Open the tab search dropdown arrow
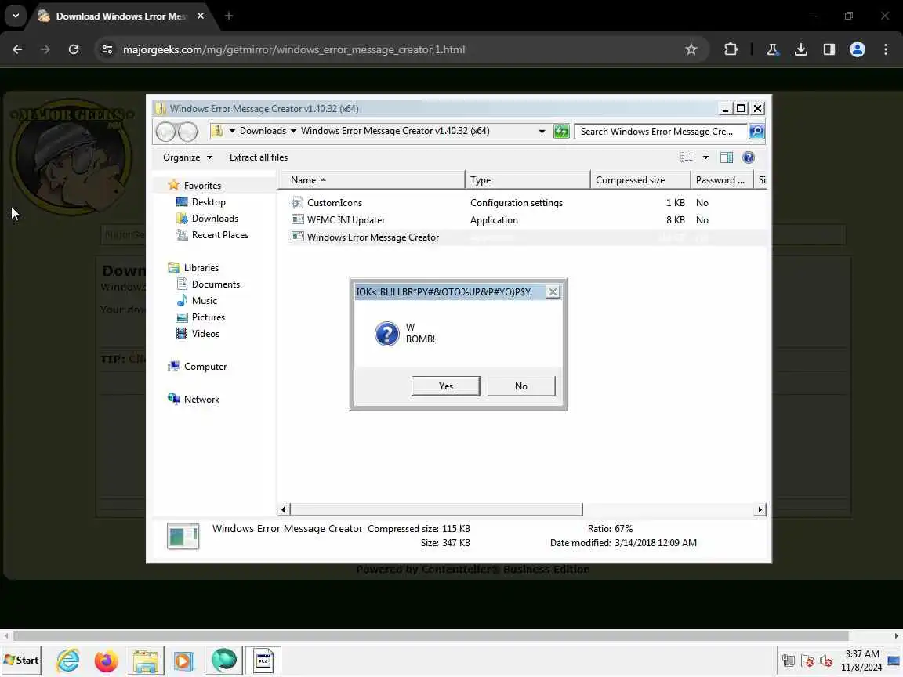903x677 pixels. click(x=16, y=16)
